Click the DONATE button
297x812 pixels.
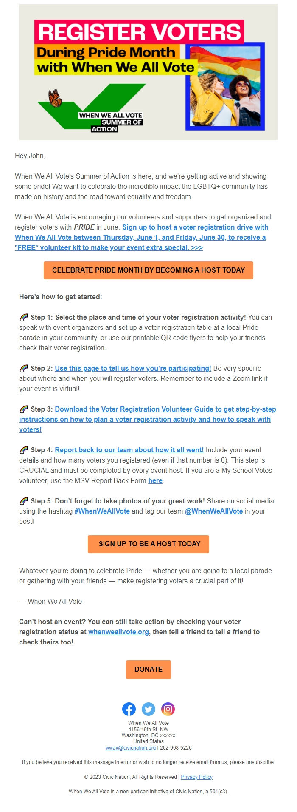coord(148,669)
